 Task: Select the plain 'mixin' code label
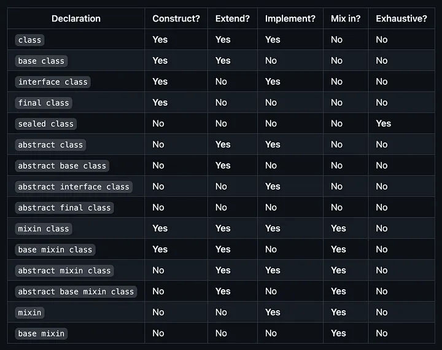pos(29,313)
